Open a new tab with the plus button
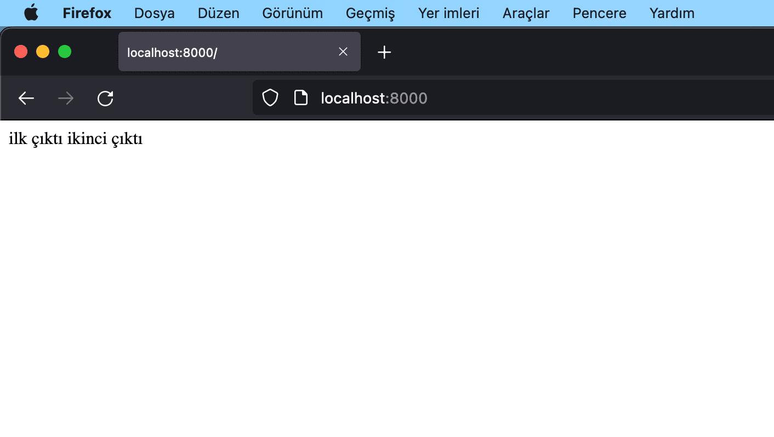 384,52
